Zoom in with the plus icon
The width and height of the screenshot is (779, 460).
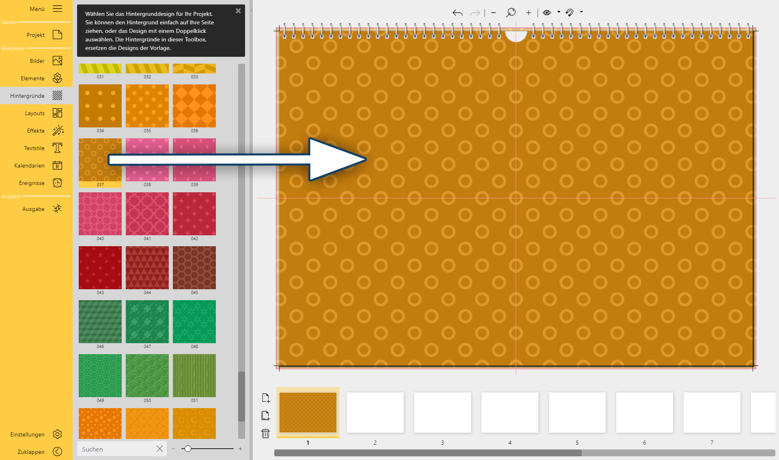[x=528, y=13]
